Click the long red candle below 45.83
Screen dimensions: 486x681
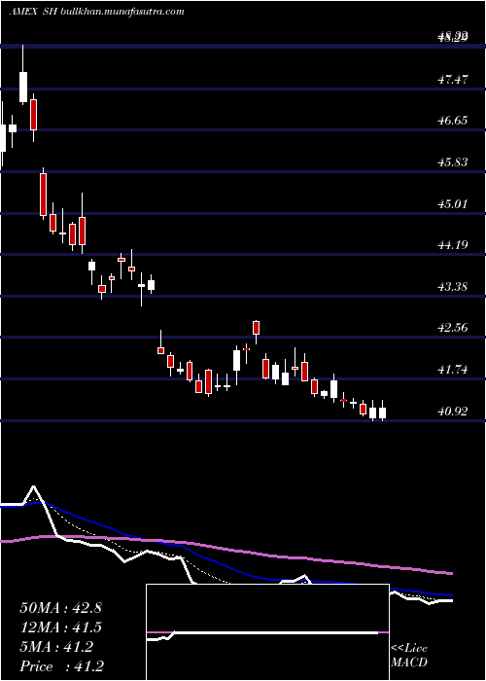tap(43, 195)
